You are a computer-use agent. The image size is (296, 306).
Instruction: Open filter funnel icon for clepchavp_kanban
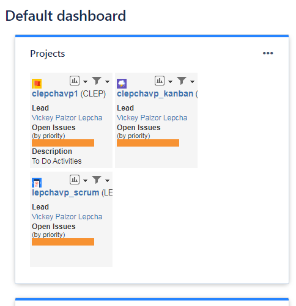pyautogui.click(x=182, y=81)
